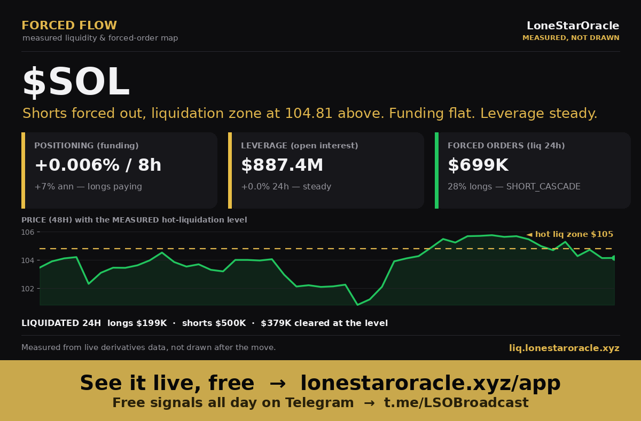Click the 'POSITIONING (funding)' card label
Viewport: 641px width, 421px height.
click(x=87, y=146)
